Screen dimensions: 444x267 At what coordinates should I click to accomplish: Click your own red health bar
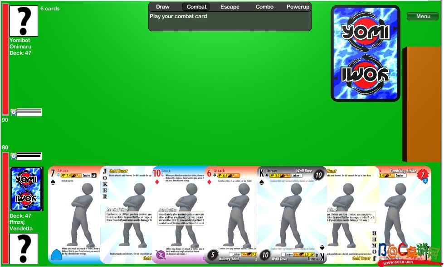[x=5, y=209]
